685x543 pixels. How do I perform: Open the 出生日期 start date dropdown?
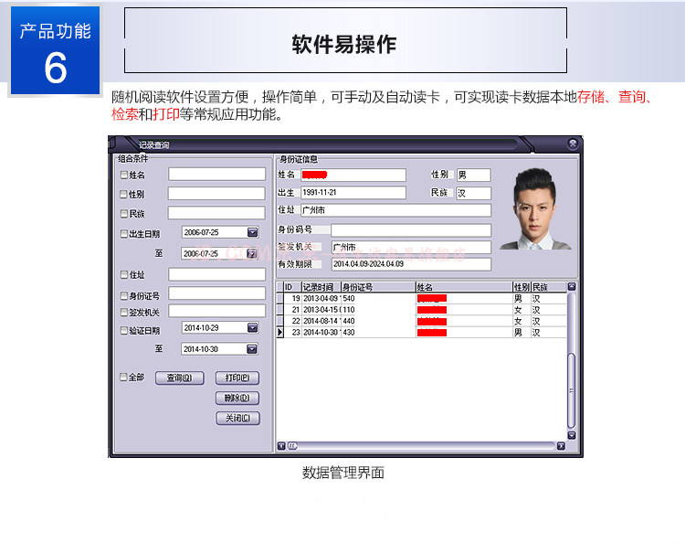click(x=252, y=232)
